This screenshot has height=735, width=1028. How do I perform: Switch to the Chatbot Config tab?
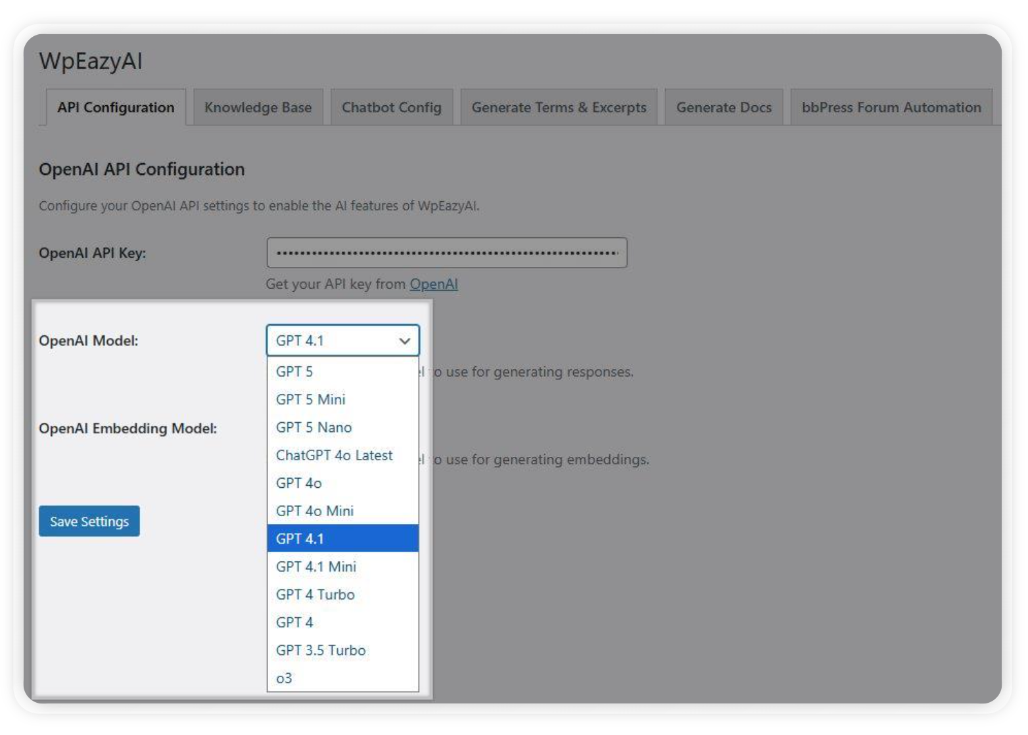[391, 107]
